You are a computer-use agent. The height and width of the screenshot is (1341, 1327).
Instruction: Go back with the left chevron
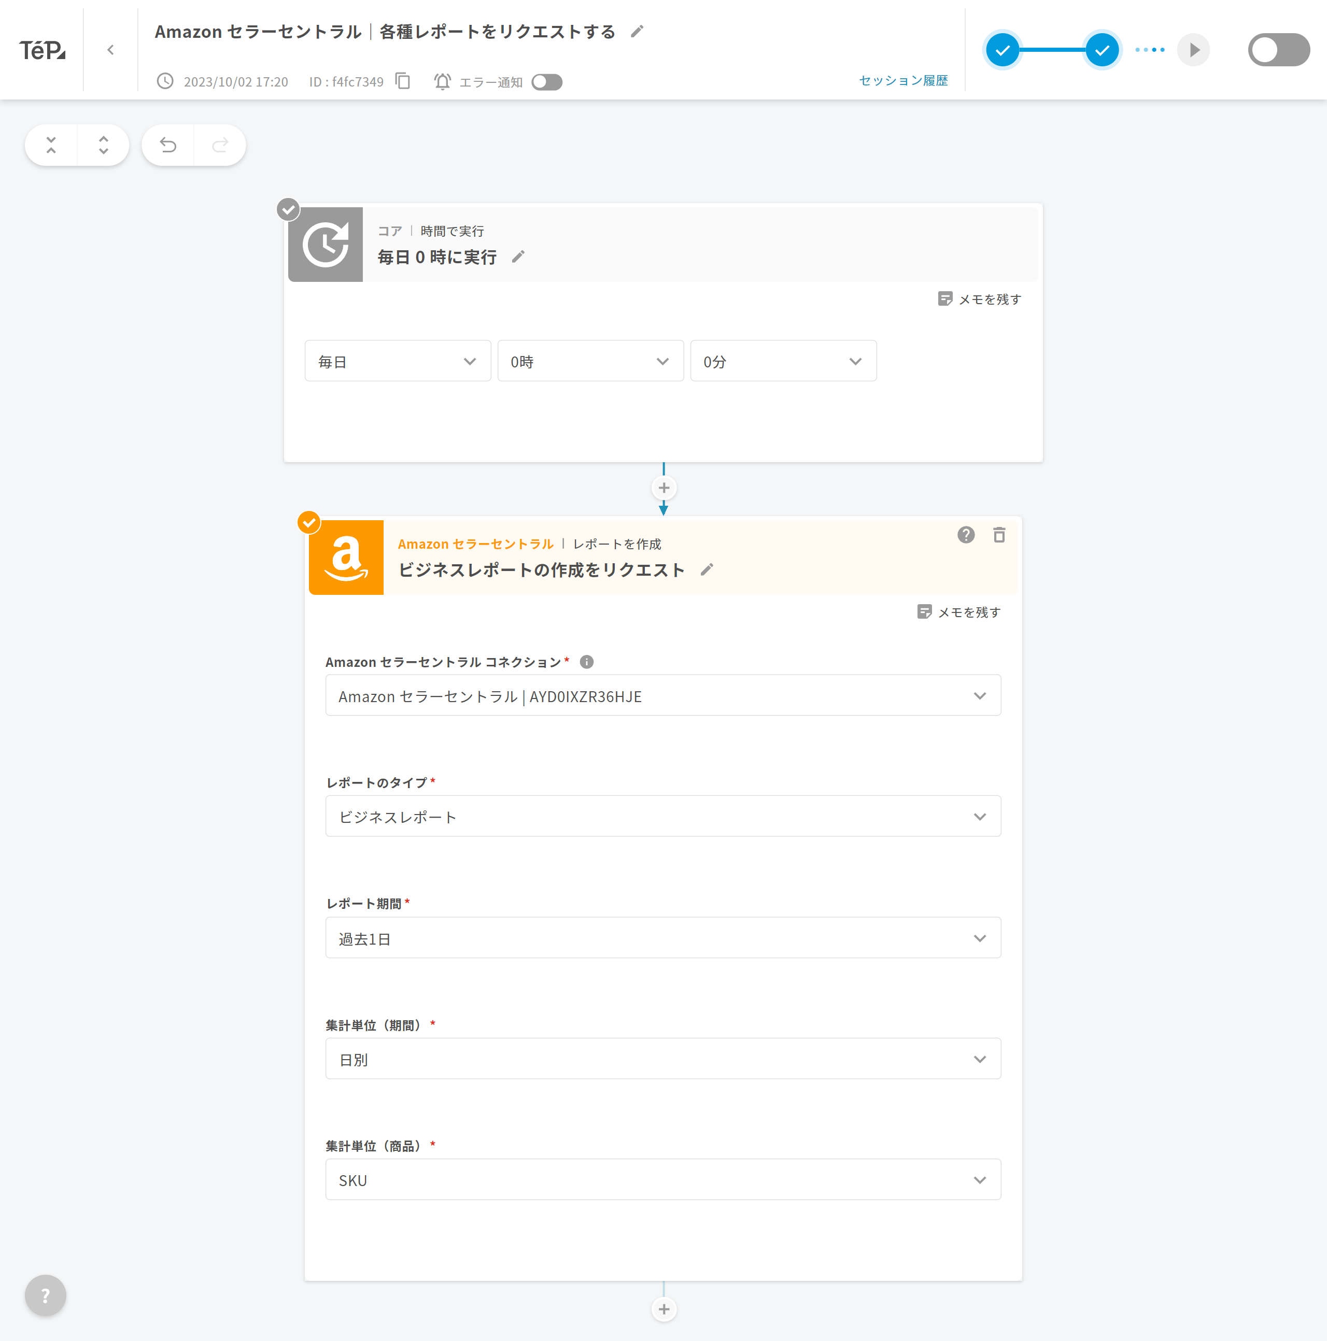(110, 50)
